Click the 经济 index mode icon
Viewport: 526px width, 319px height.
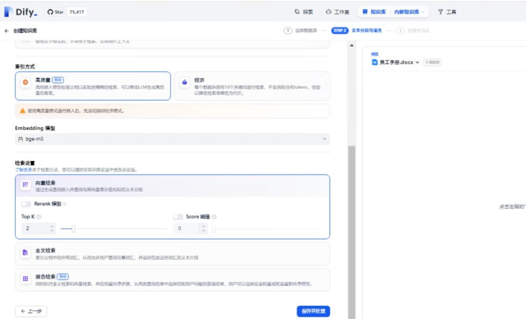(x=184, y=82)
